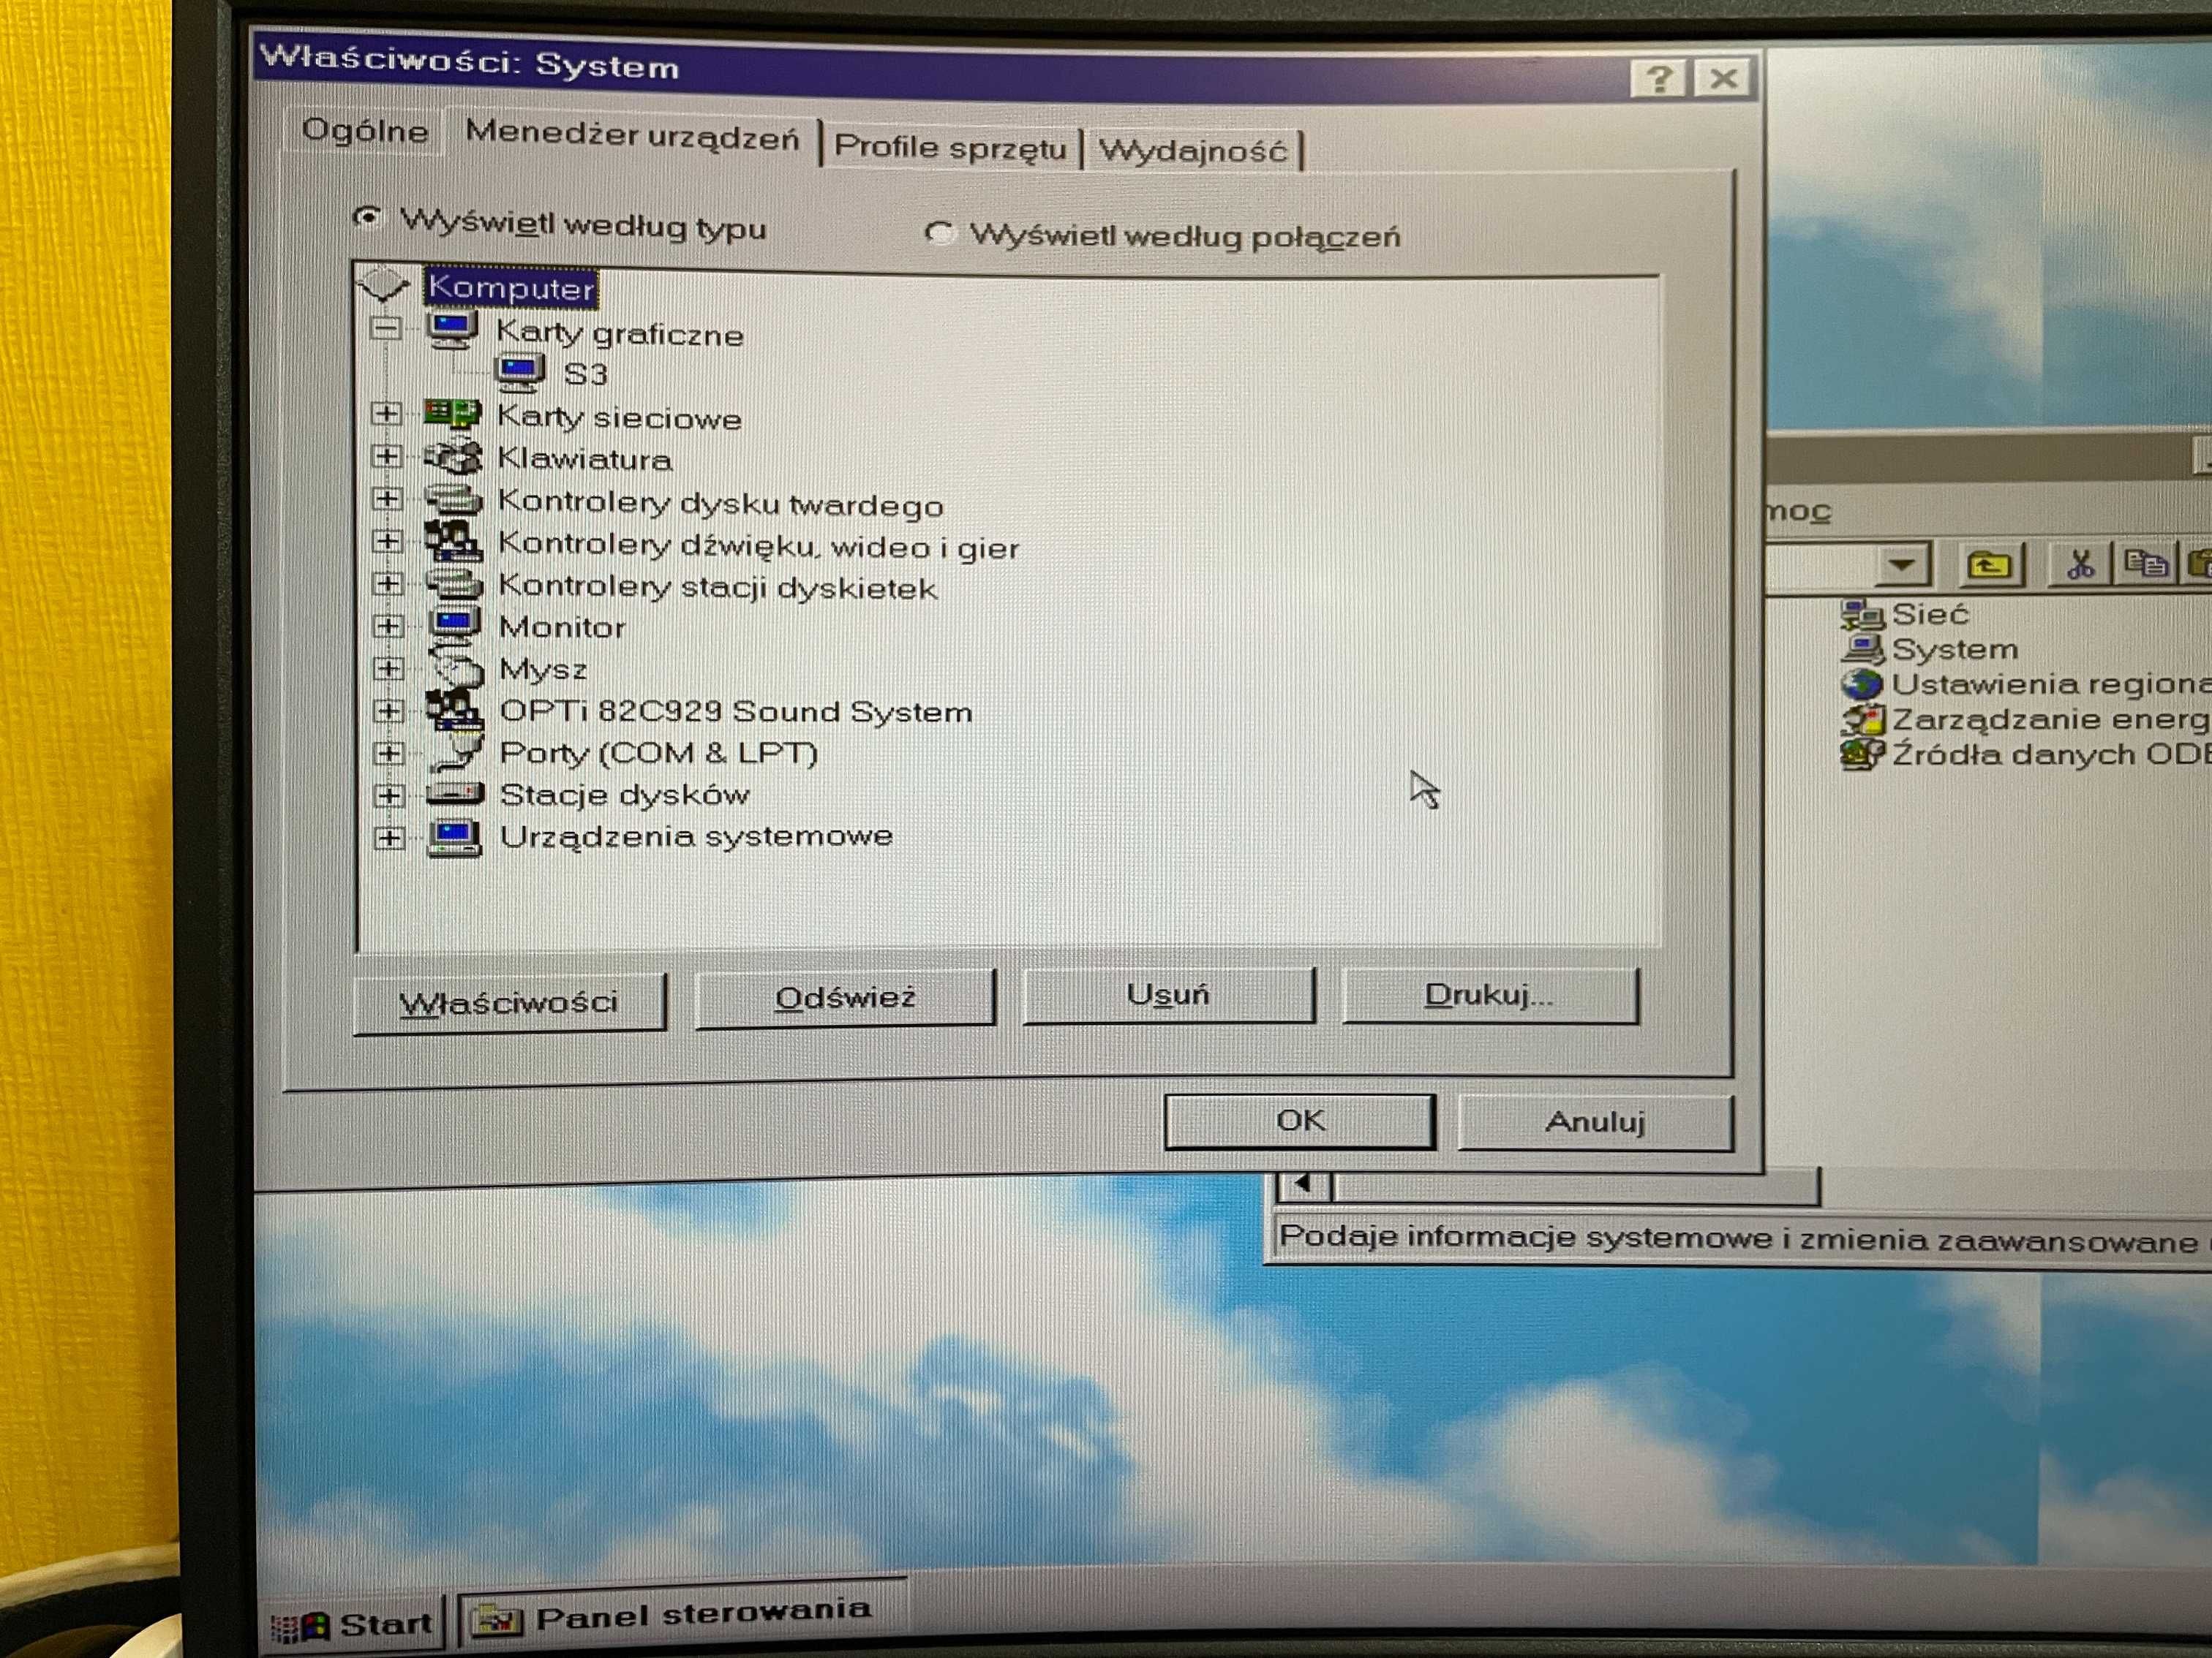Select the Komputer tree item label
Image resolution: width=2212 pixels, height=1658 pixels.
(x=511, y=288)
